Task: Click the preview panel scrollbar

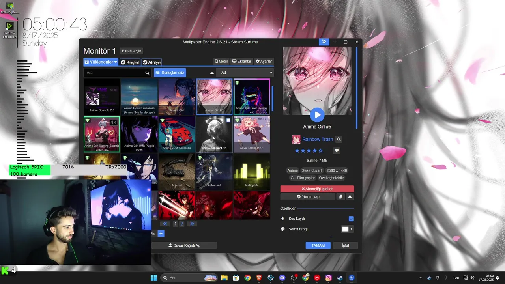Action: click(x=357, y=88)
